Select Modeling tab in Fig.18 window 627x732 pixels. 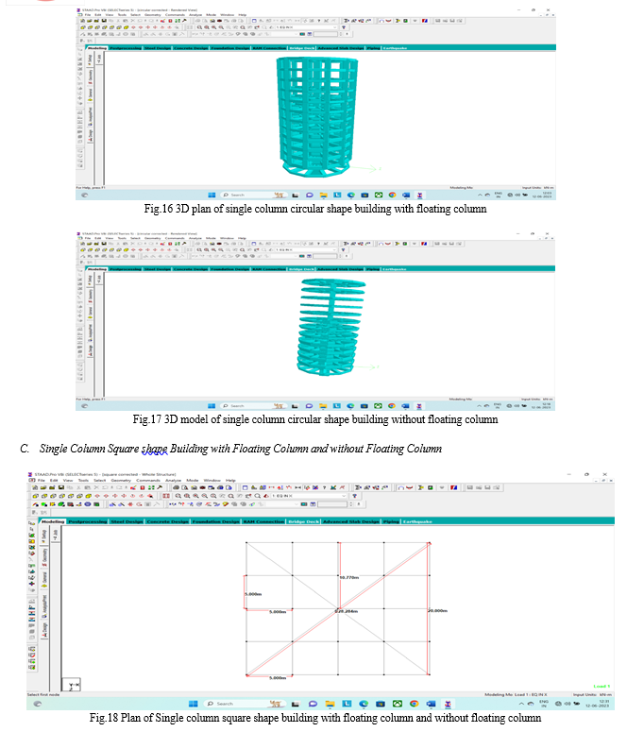[x=53, y=521]
